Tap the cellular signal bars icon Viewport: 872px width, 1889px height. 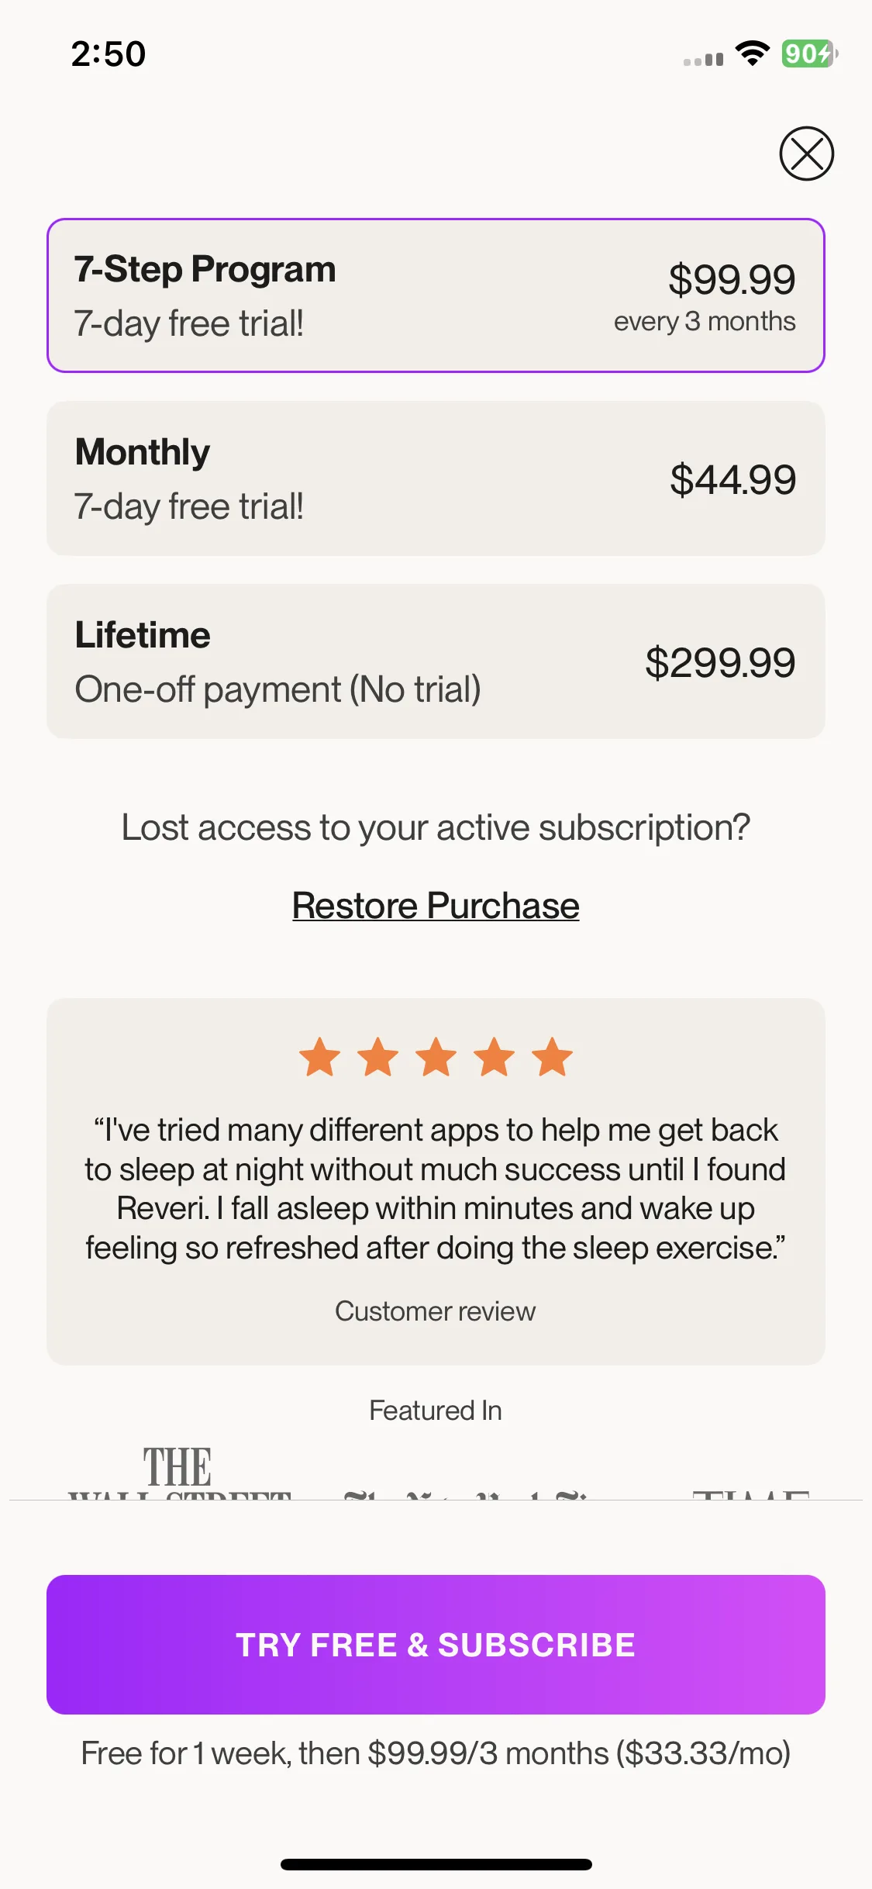coord(703,59)
